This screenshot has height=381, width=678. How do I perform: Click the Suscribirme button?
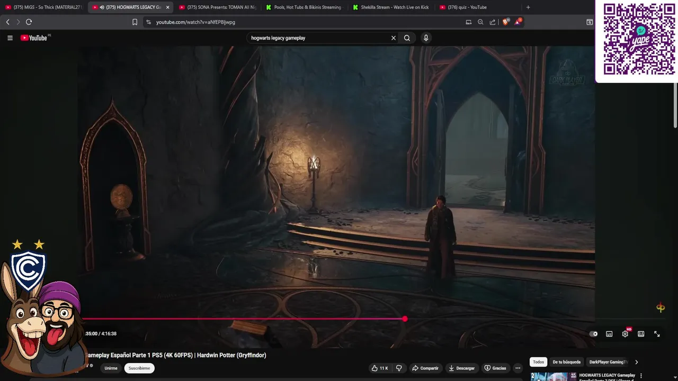click(139, 368)
